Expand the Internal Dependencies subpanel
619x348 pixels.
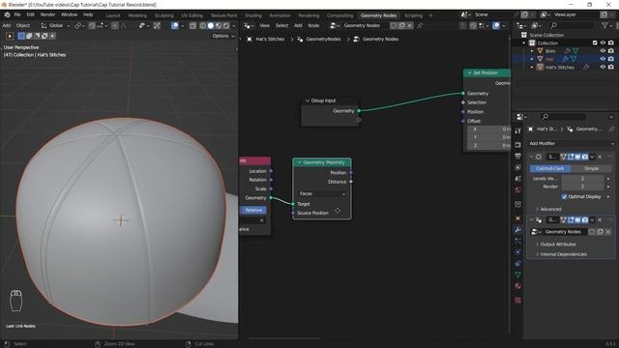(x=561, y=254)
